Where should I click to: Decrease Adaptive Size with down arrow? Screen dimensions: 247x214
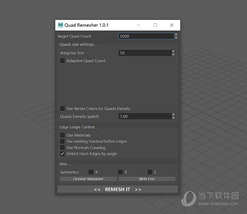click(173, 54)
